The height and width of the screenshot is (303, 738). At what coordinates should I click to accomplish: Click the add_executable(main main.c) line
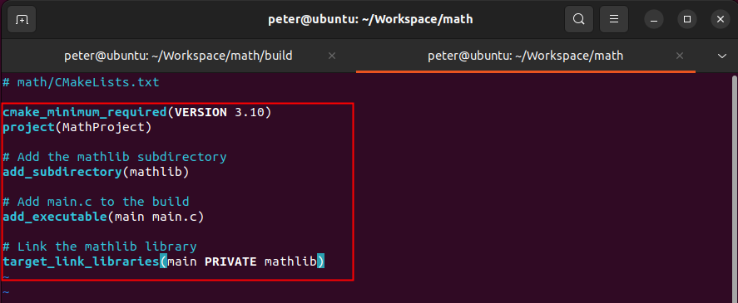click(103, 217)
